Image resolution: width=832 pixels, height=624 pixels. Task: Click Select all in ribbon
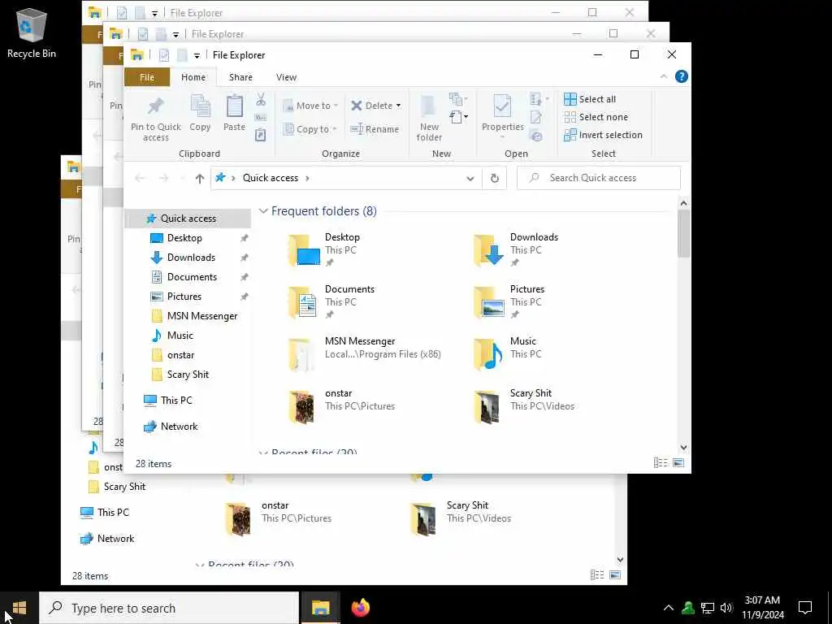tap(590, 99)
